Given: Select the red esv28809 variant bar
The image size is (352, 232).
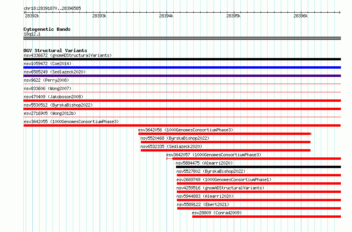Looking at the screenshot, I should pyautogui.click(x=267, y=217).
